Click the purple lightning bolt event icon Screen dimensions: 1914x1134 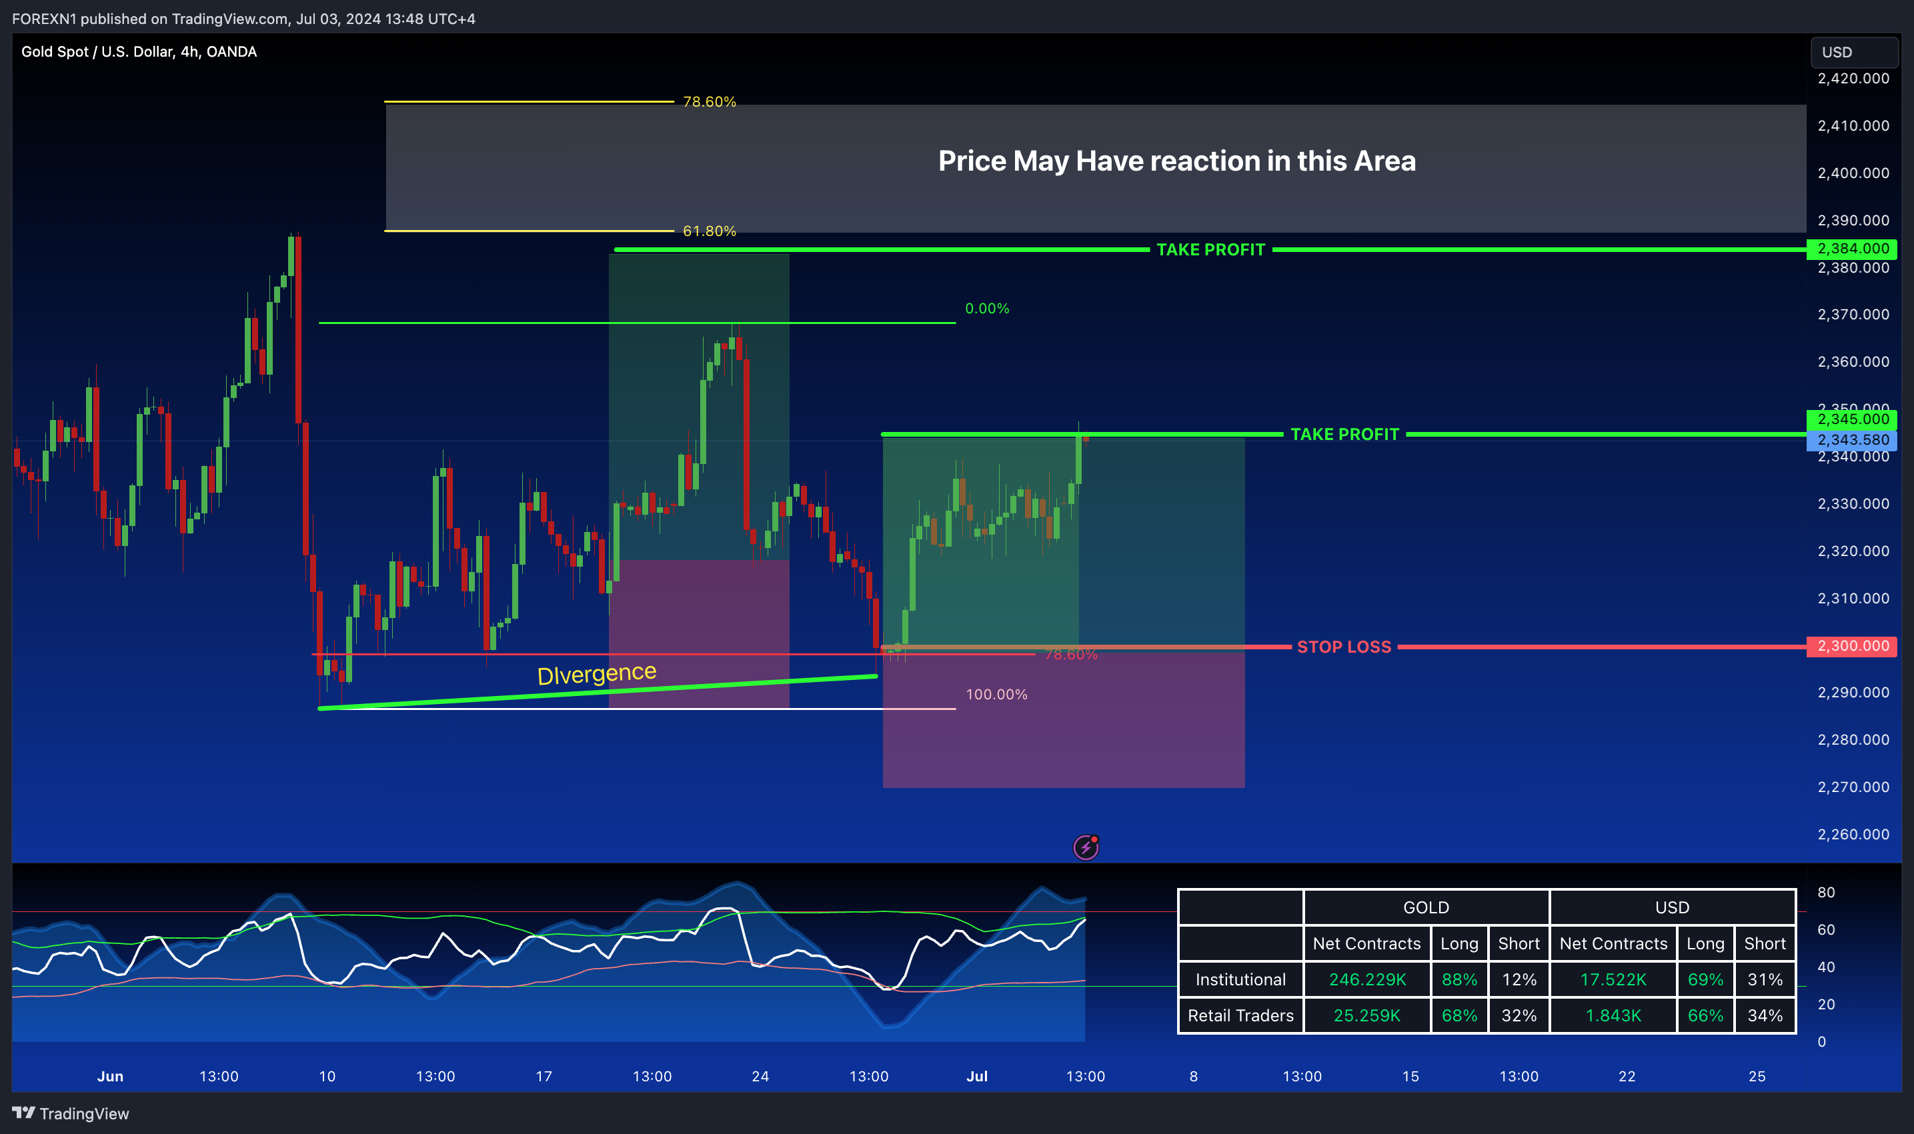pos(1086,847)
